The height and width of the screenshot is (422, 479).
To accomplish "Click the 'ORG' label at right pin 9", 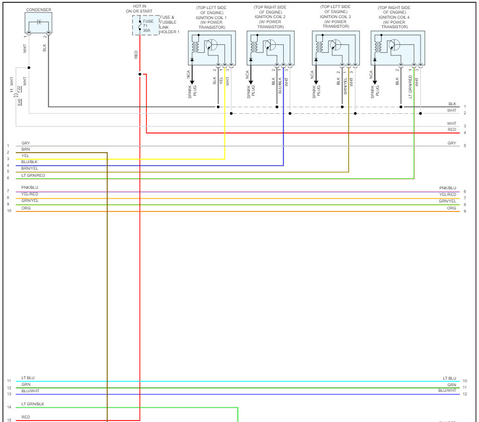I will click(x=451, y=208).
